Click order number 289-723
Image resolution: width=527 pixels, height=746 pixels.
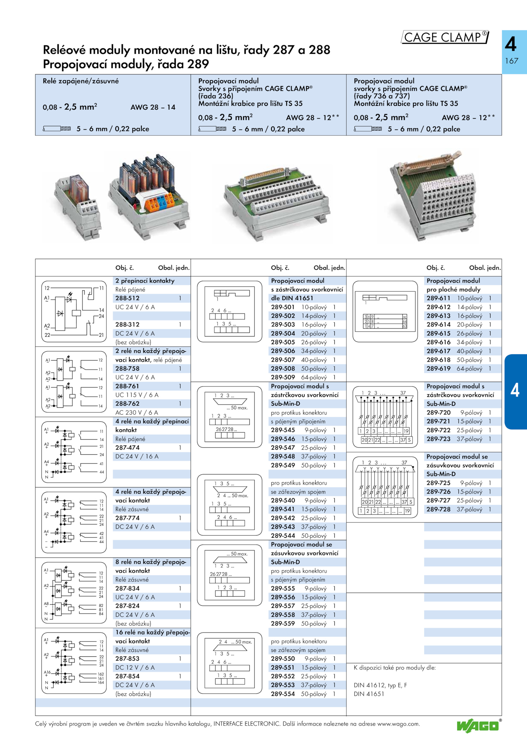click(438, 439)
